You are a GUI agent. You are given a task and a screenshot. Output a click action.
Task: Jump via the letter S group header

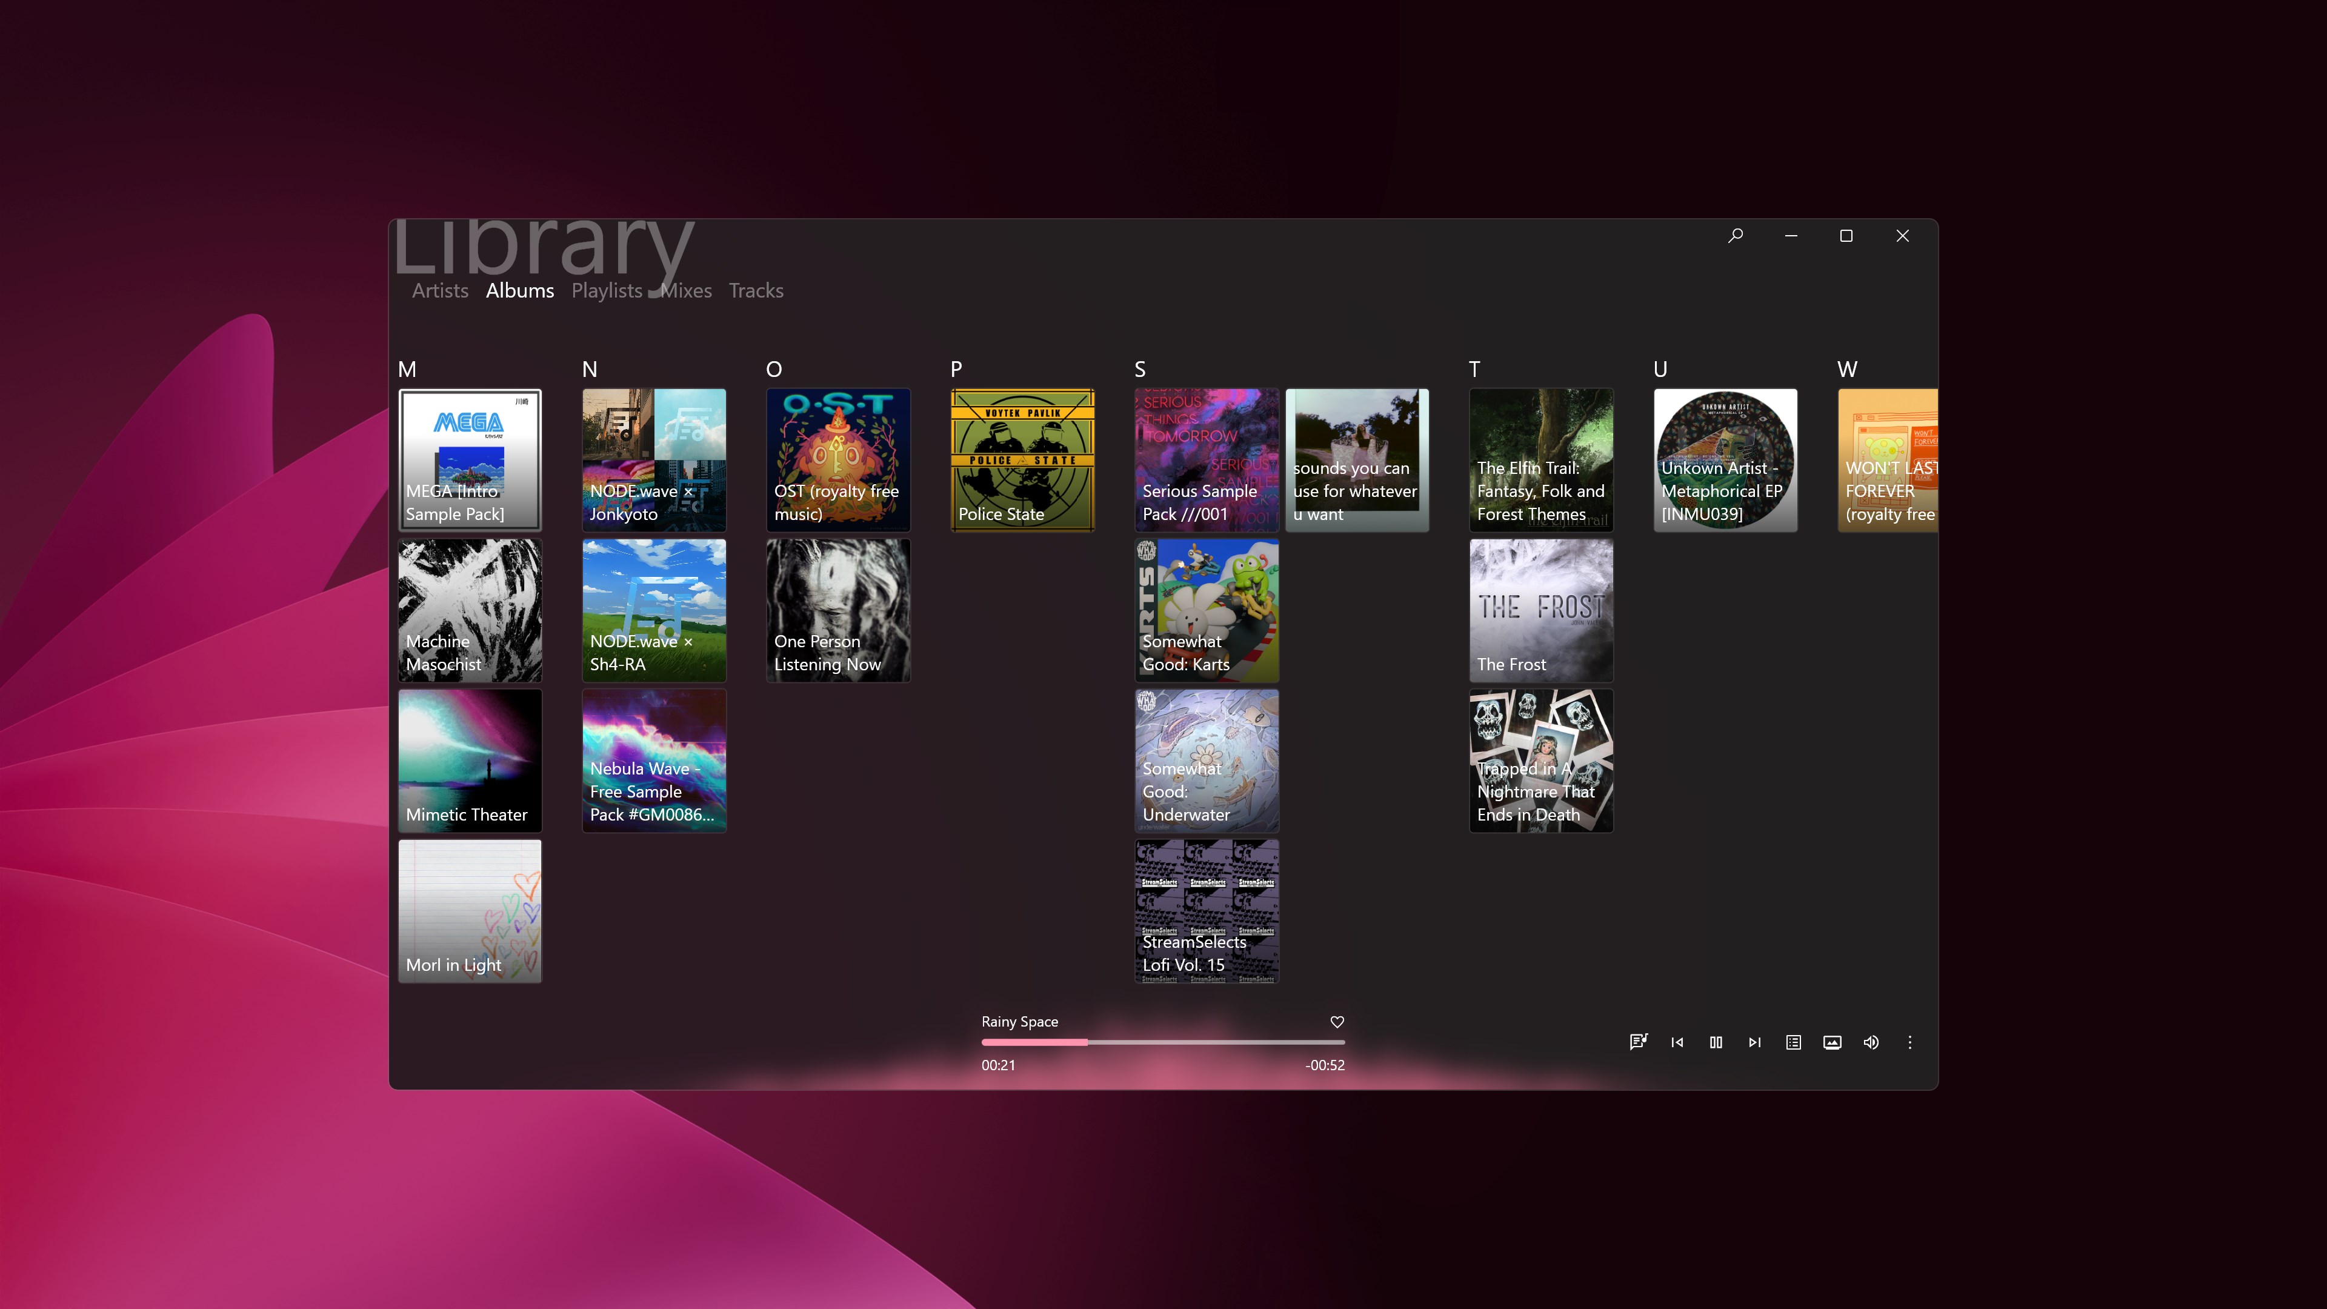pyautogui.click(x=1140, y=368)
